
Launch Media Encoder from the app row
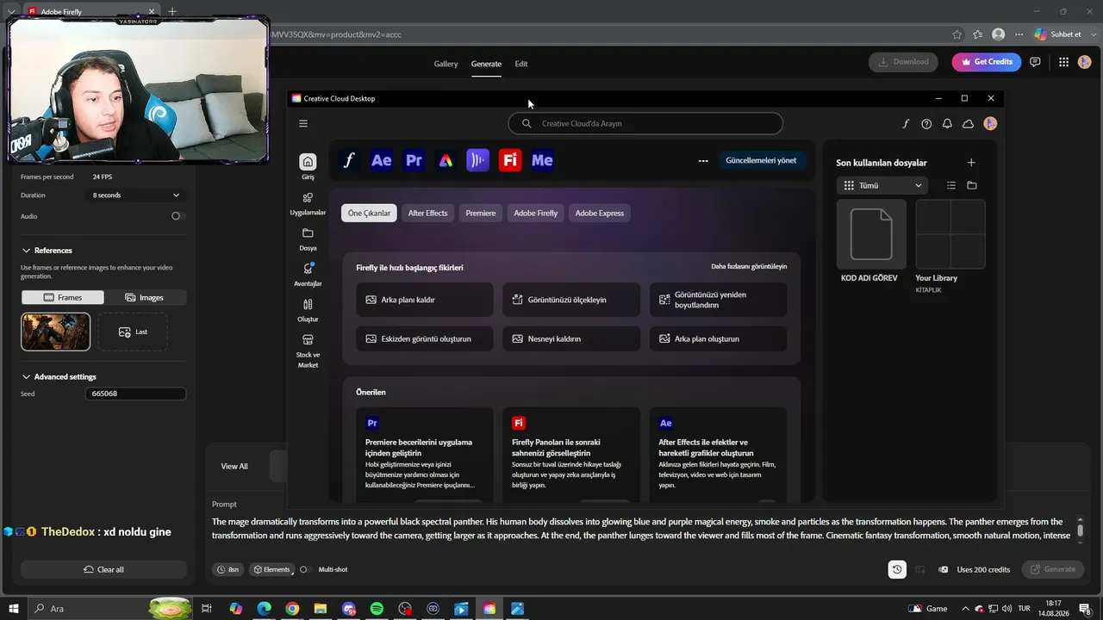542,160
